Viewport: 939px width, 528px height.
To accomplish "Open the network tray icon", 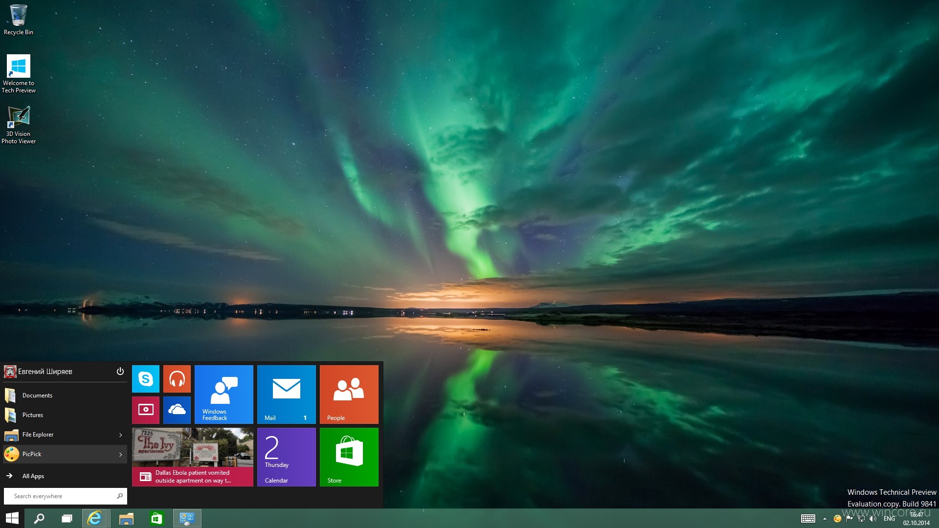I will [x=861, y=519].
